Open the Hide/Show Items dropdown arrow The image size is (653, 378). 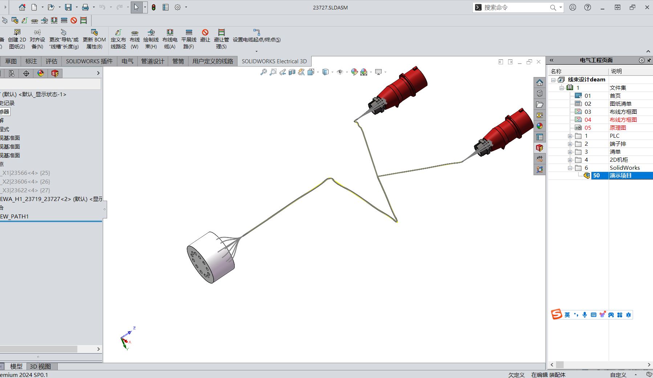point(347,72)
